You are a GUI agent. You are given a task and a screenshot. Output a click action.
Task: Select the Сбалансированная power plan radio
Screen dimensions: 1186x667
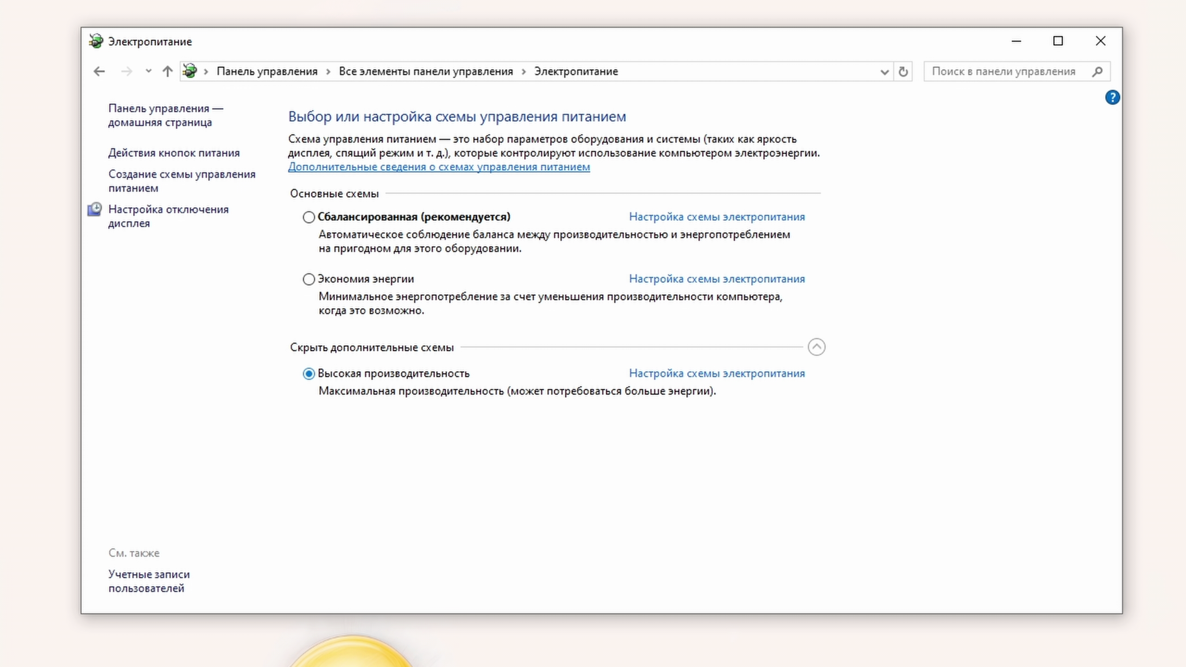click(x=309, y=217)
